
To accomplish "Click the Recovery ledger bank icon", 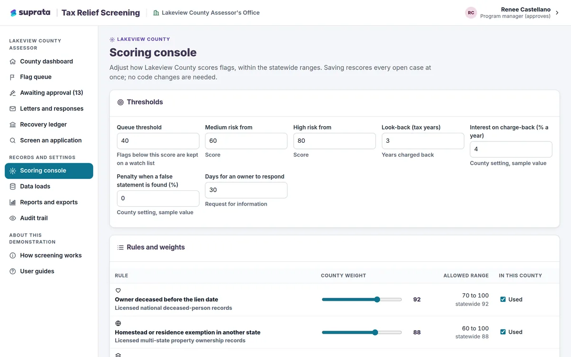I will 12,125.
